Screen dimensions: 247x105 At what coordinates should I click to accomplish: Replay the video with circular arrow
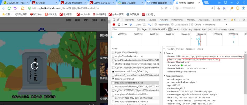pyautogui.click(x=35, y=66)
